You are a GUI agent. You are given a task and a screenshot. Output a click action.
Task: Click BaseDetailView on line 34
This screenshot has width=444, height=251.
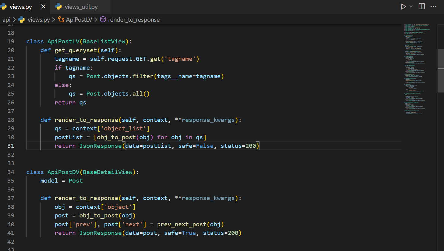107,172
